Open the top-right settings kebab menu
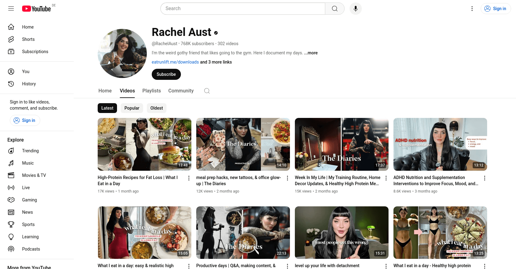 (472, 9)
